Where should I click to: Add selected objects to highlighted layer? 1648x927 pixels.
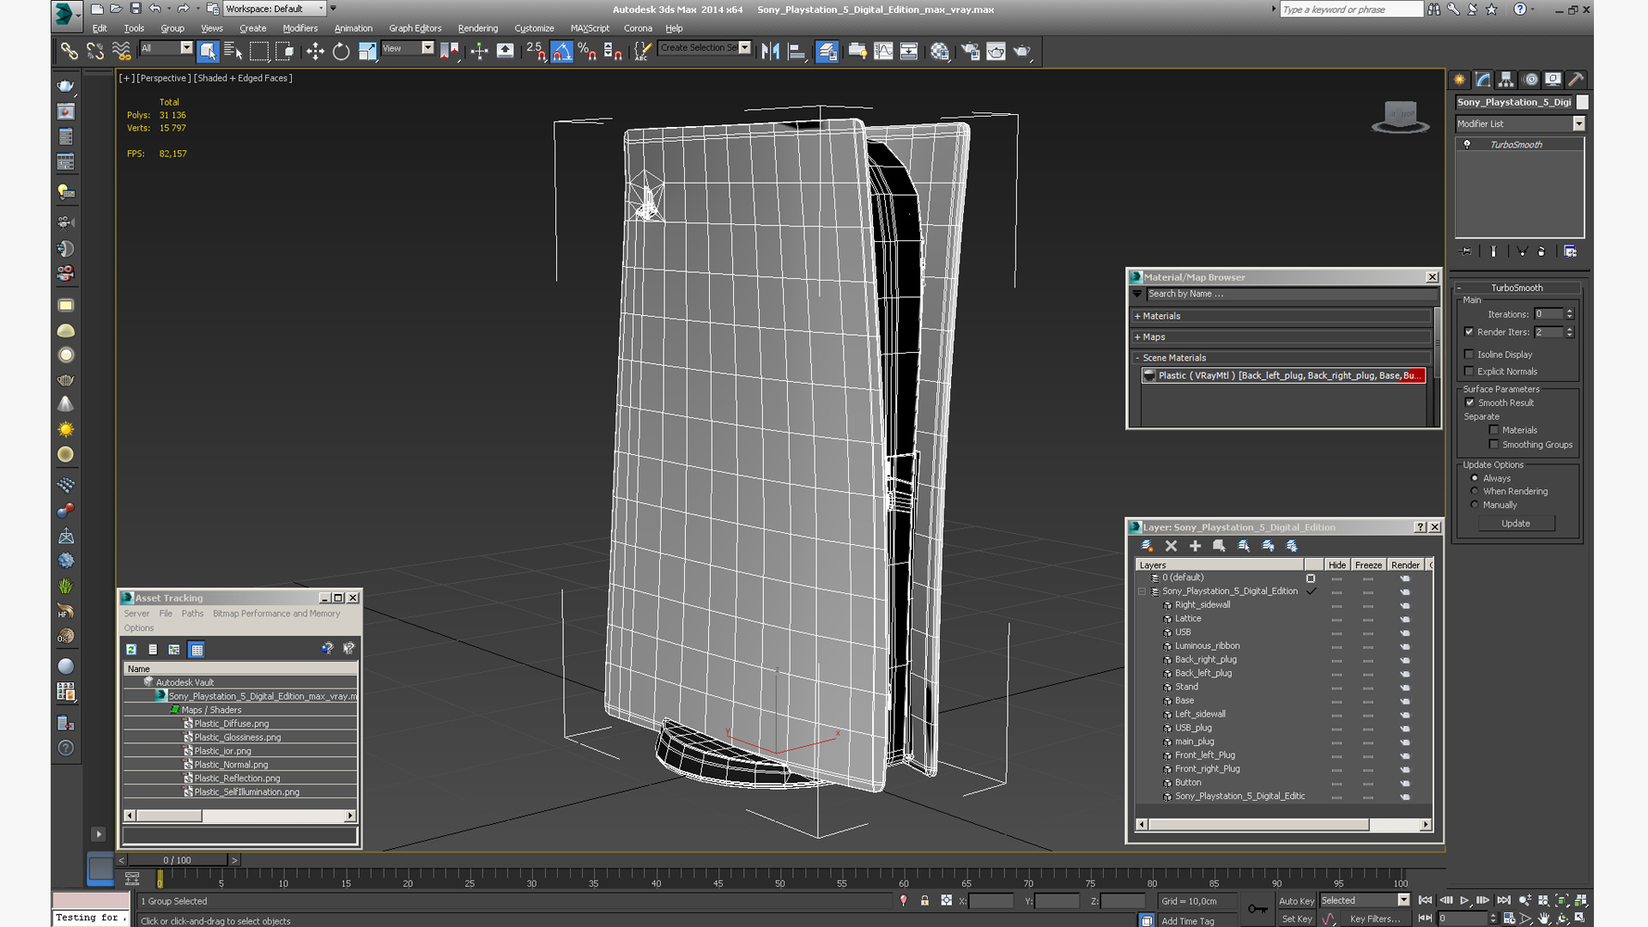pyautogui.click(x=1195, y=546)
